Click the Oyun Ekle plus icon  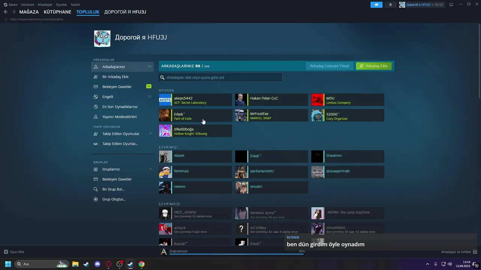pyautogui.click(x=6, y=252)
